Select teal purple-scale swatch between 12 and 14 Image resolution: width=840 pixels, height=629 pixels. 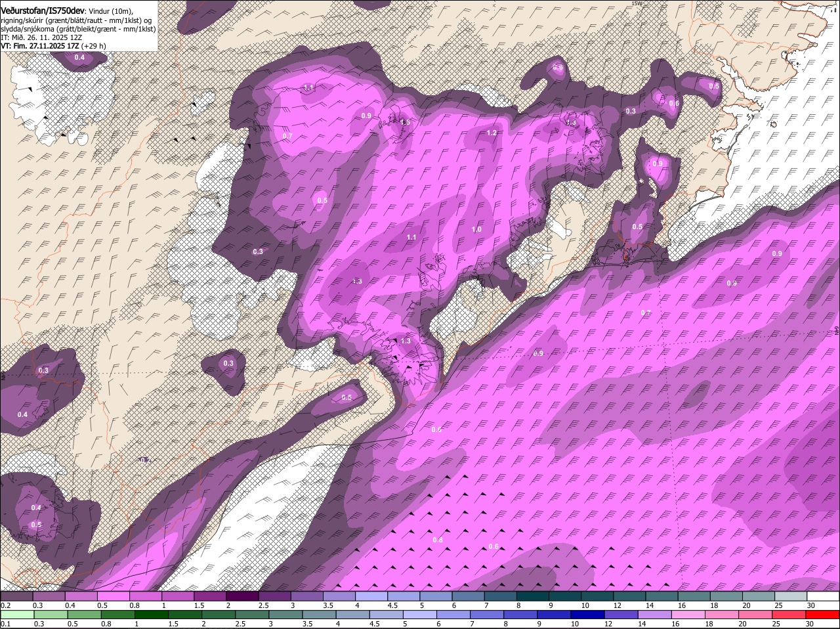[628, 596]
